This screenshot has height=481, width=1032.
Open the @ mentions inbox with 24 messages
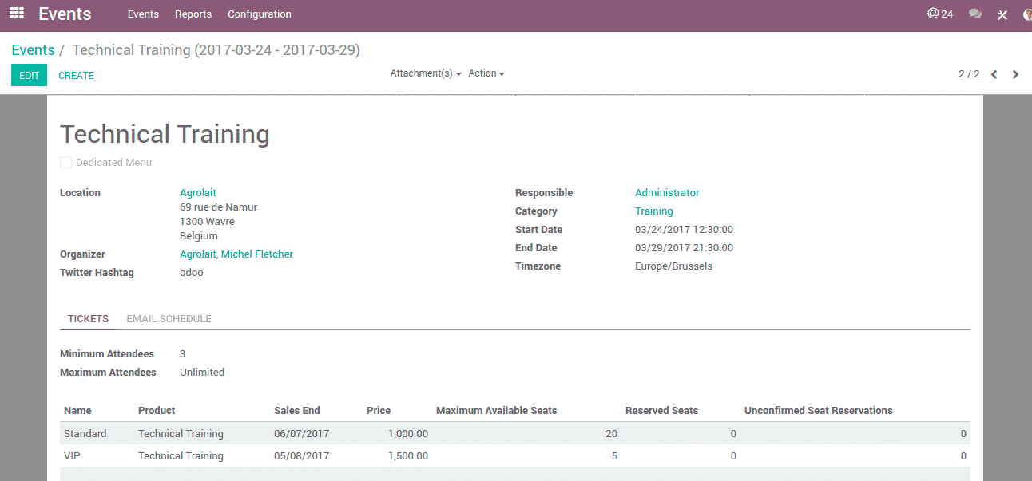pyautogui.click(x=939, y=14)
